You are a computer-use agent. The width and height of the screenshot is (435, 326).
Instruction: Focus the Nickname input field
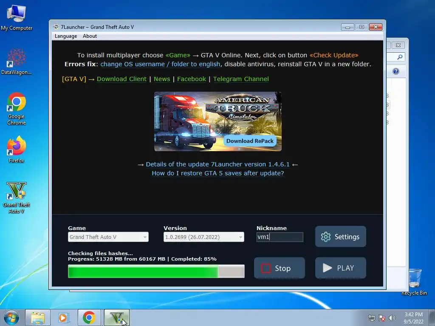click(280, 237)
